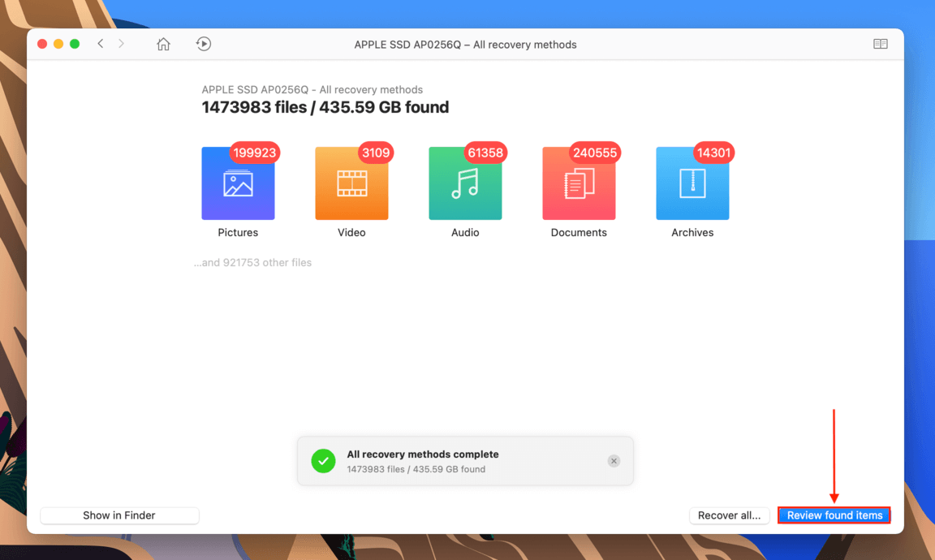Screen dimensions: 935x560
Task: Go back with the left chevron
Action: coord(101,44)
